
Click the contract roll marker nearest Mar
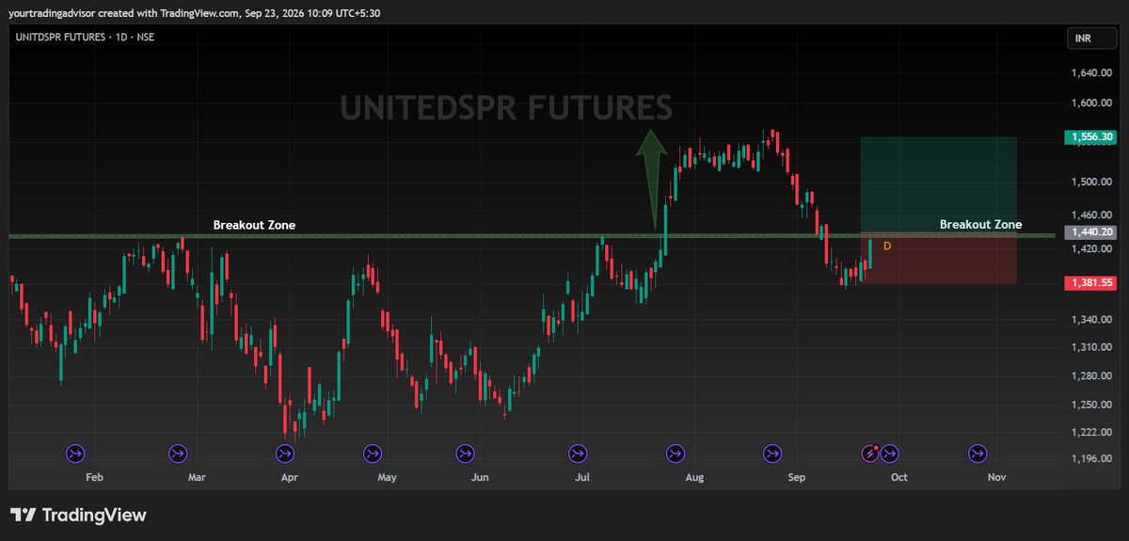[178, 453]
